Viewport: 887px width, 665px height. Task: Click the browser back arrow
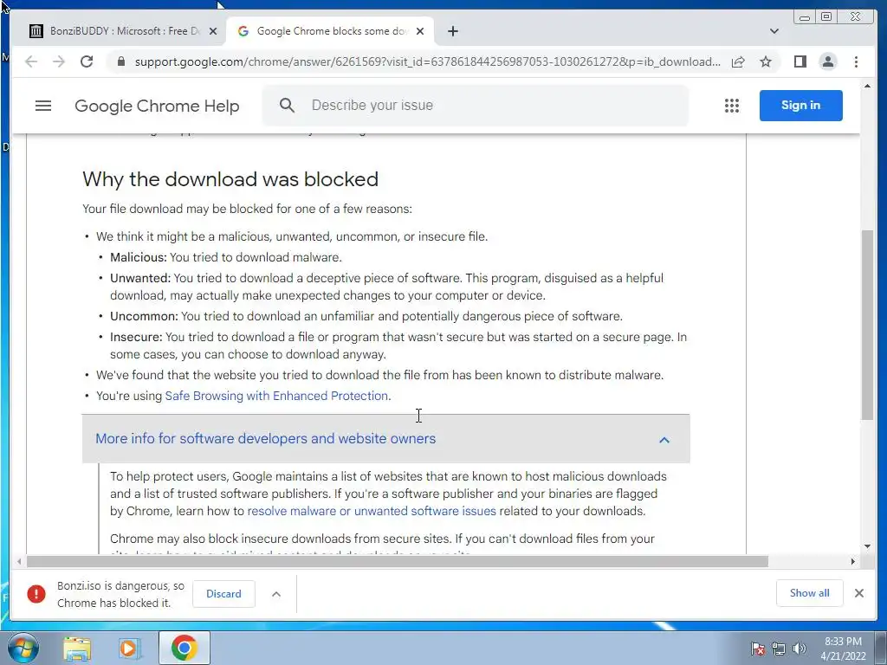(x=31, y=61)
